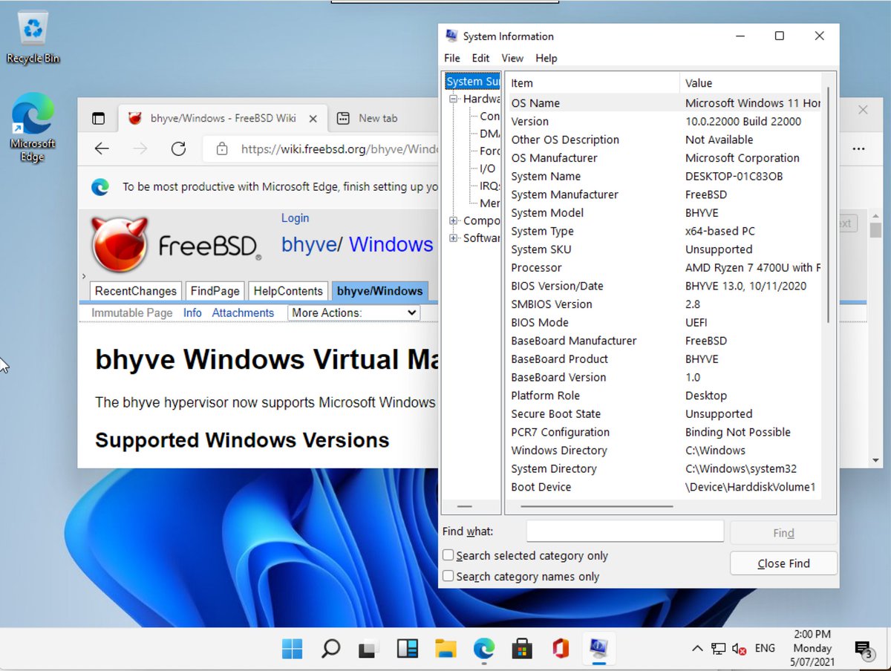This screenshot has height=671, width=891.
Task: Close the bhyve/Windows browser tab
Action: coord(313,118)
